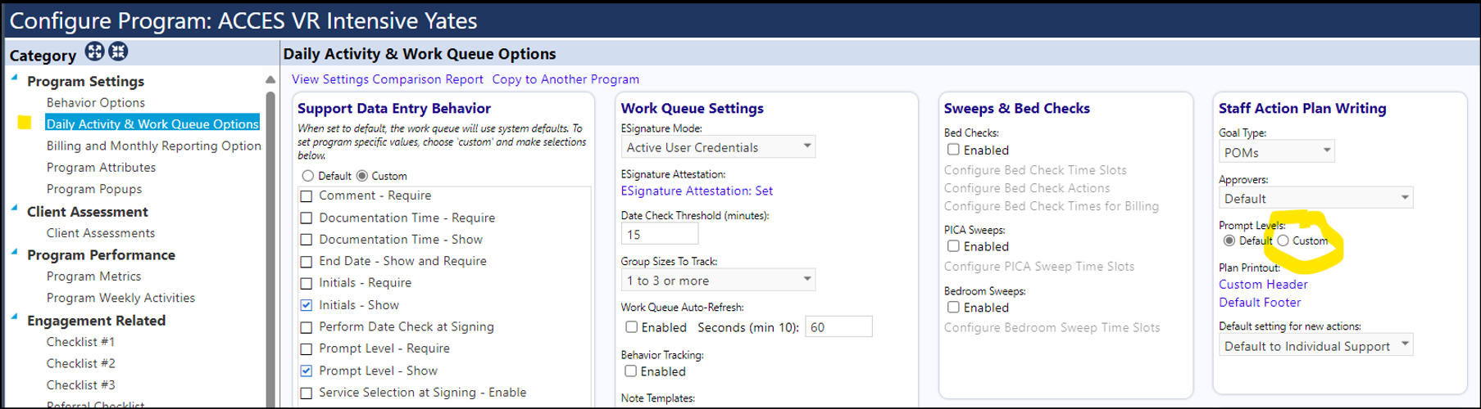Click the category tree scroll-up arrow
This screenshot has width=1481, height=409.
[x=270, y=79]
